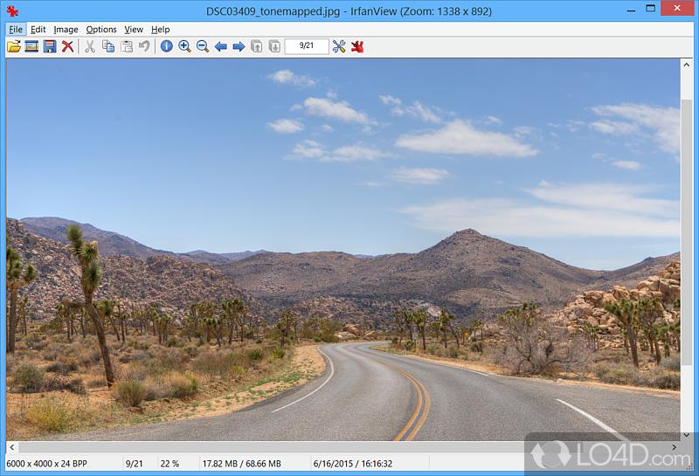Viewport: 699px width, 476px height.
Task: Click the Save floppy disk icon
Action: tap(49, 46)
